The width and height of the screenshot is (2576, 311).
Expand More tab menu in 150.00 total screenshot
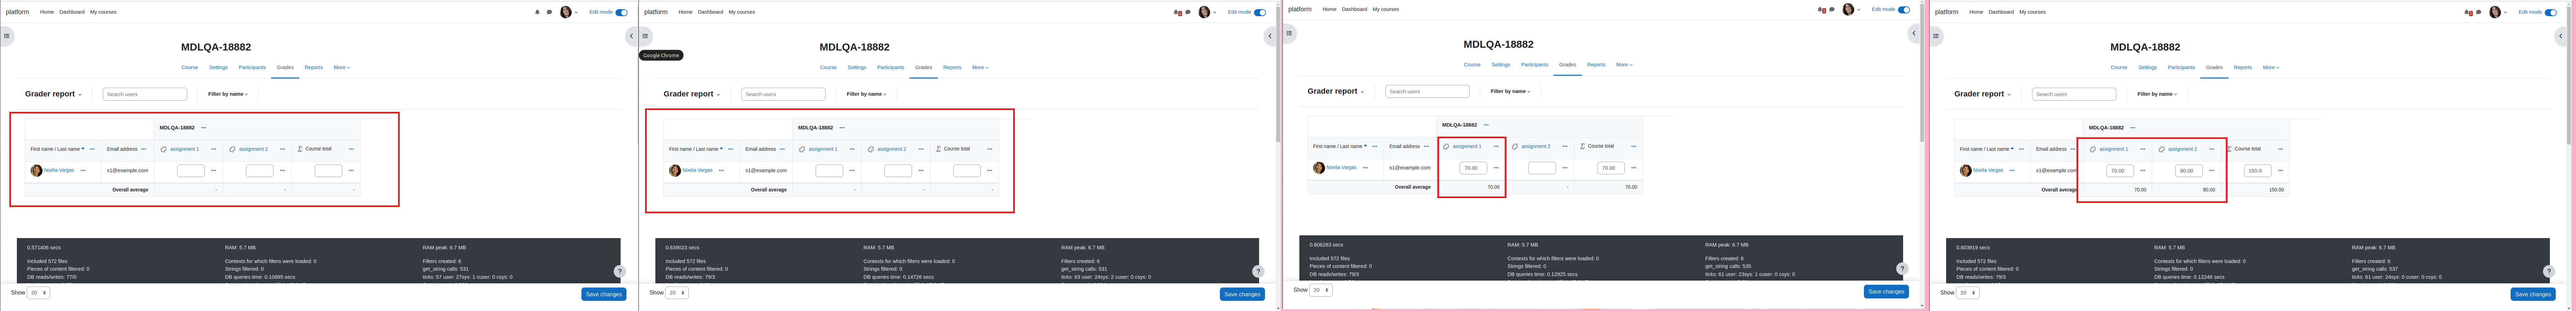point(2271,67)
